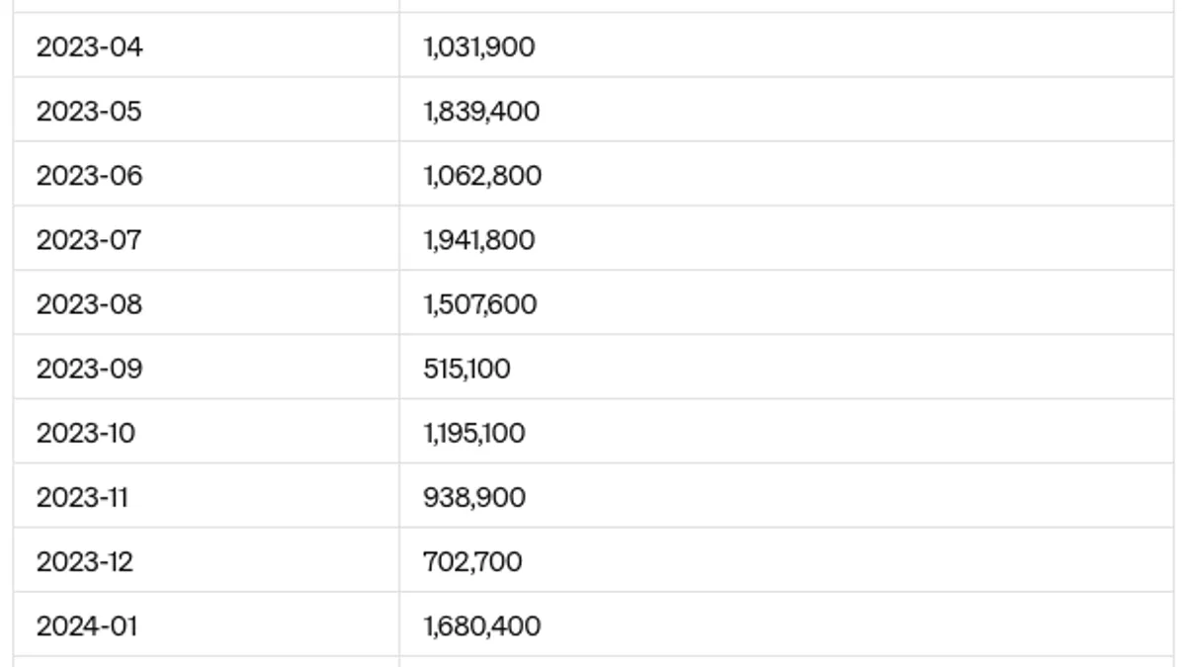Click the value 1,195,100
Viewport: 1186px width, 667px height.
tap(474, 433)
